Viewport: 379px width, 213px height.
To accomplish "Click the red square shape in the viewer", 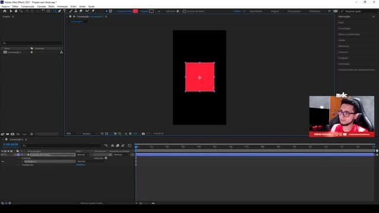I will click(200, 78).
